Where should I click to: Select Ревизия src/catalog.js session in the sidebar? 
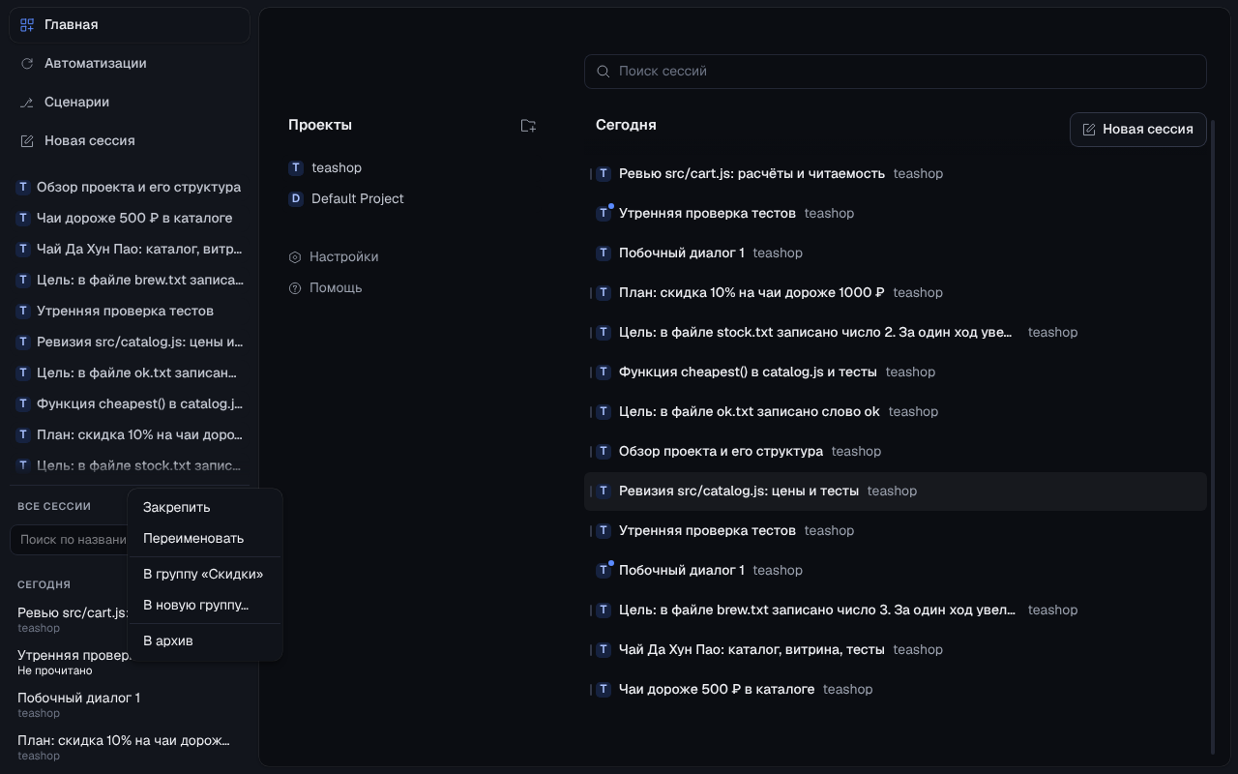click(130, 342)
